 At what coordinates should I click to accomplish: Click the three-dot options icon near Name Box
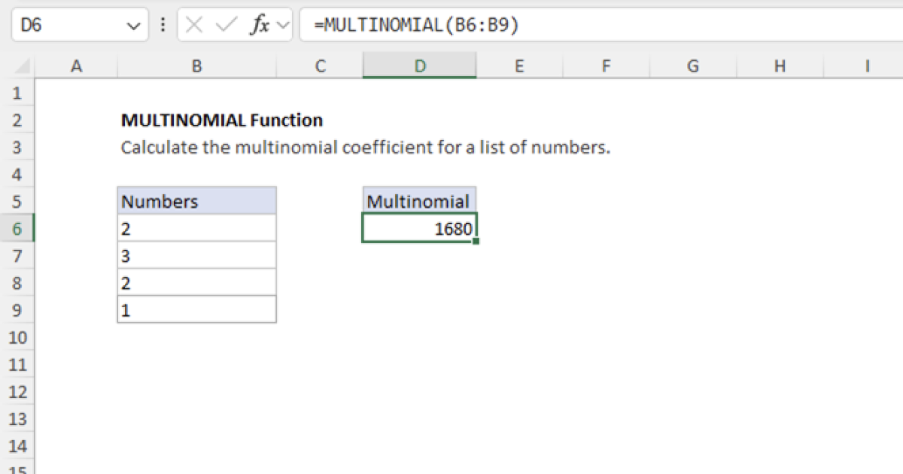(x=163, y=25)
